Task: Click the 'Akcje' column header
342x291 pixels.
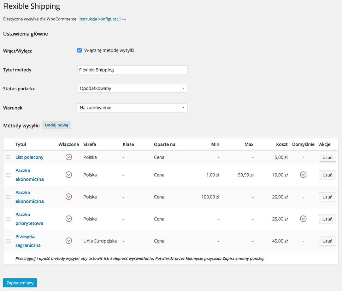Action: (325, 144)
